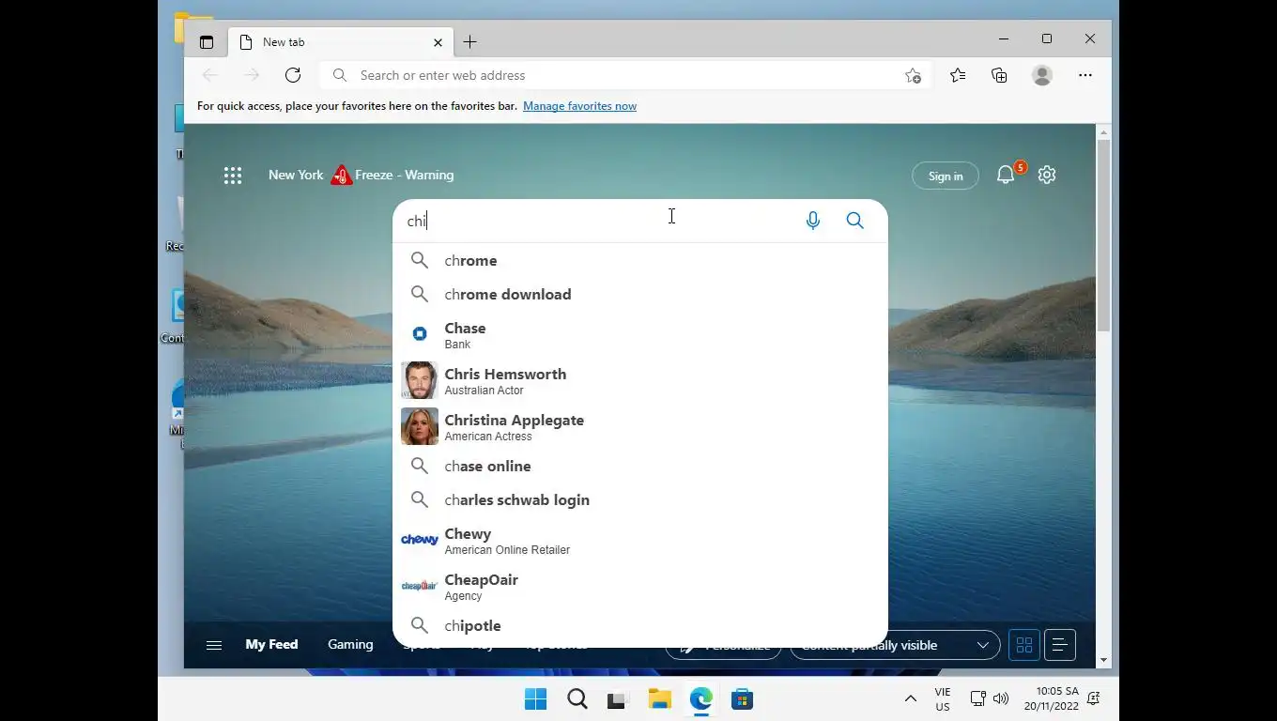
Task: Switch the VIE US input language
Action: pos(943,699)
